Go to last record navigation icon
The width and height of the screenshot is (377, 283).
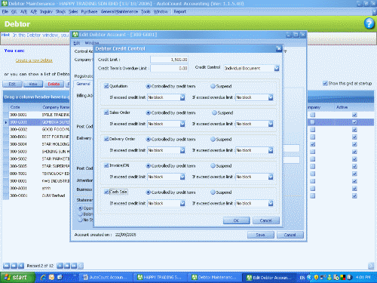click(x=74, y=266)
